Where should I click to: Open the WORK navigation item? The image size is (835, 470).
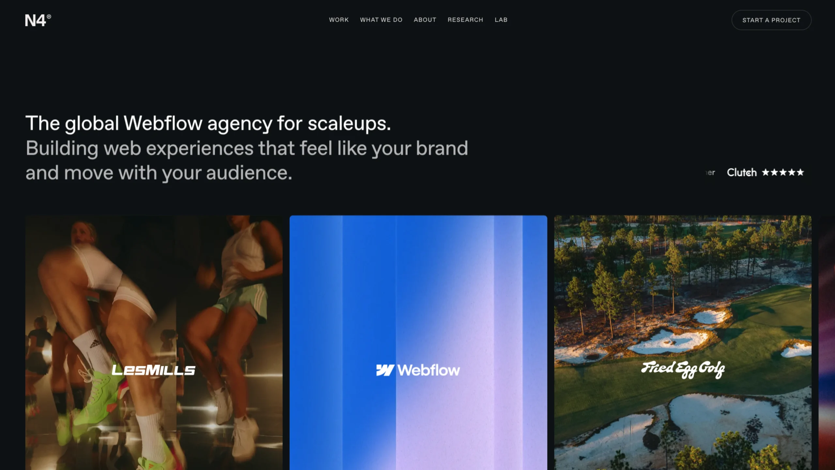(x=339, y=20)
